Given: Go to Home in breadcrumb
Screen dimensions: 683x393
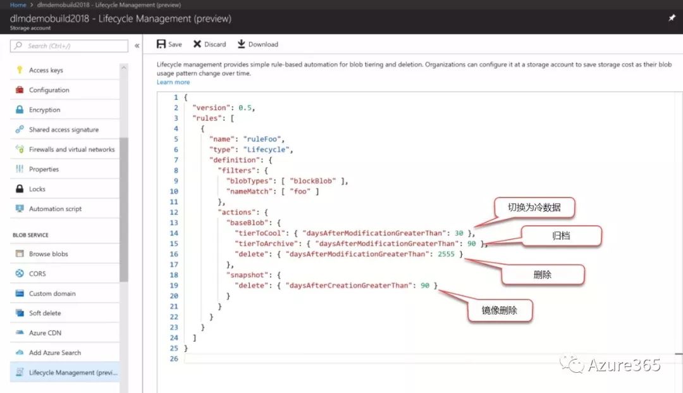Looking at the screenshot, I should [18, 4].
